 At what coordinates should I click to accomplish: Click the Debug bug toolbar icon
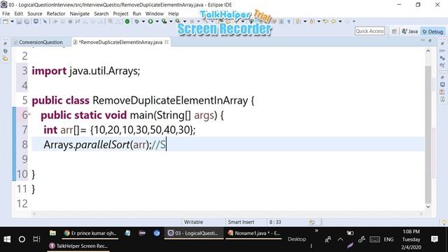point(137,22)
